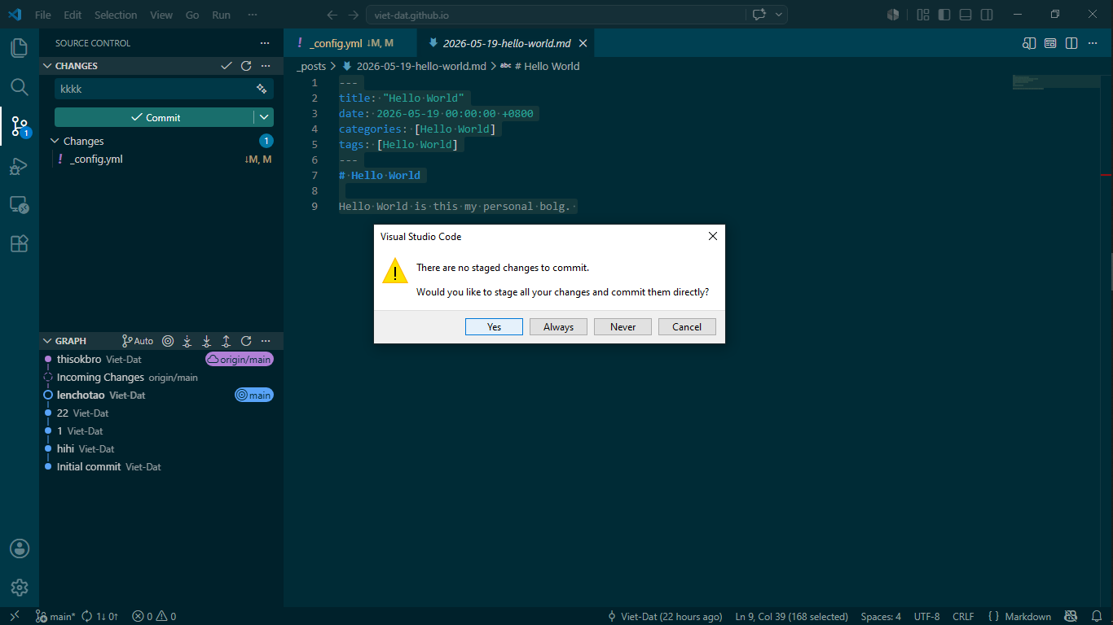Viewport: 1113px width, 625px height.
Task: Open Customize Layout options
Action: 923,15
